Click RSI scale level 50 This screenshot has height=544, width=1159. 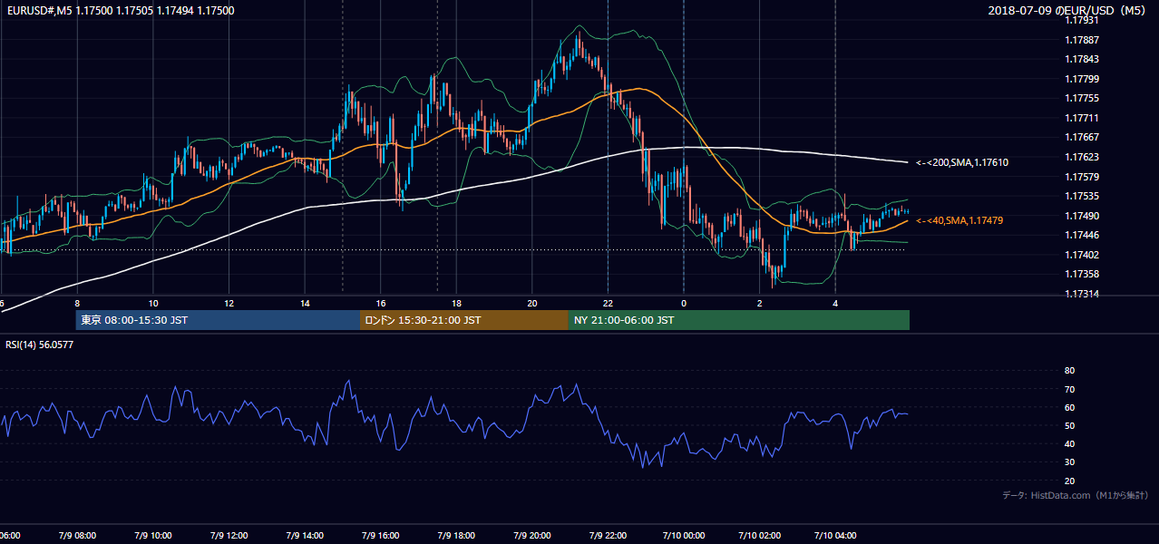pos(1069,425)
